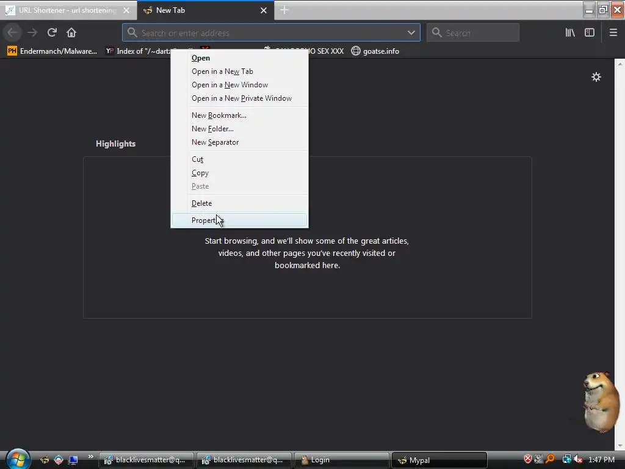The image size is (625, 469).
Task: Switch to the Mypal taskbar button
Action: (x=439, y=460)
